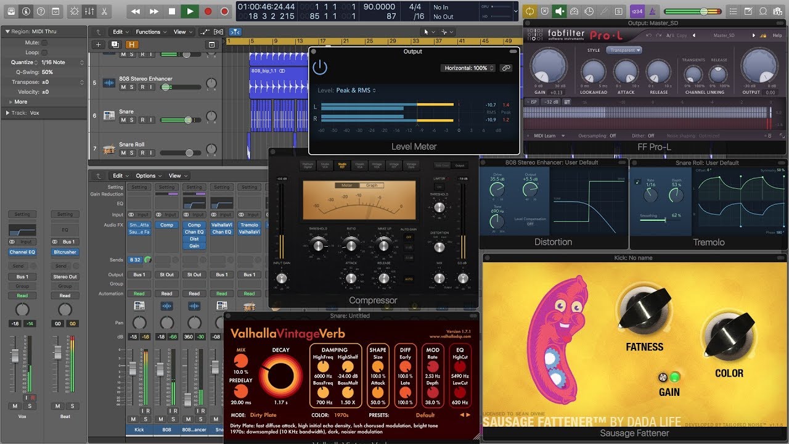
Task: Click the B 32 send slot
Action: [x=134, y=260]
